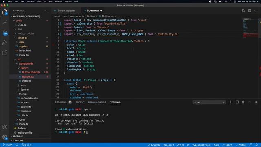Open .babelrc file
This screenshot has width=261, height=147.
point(22,128)
